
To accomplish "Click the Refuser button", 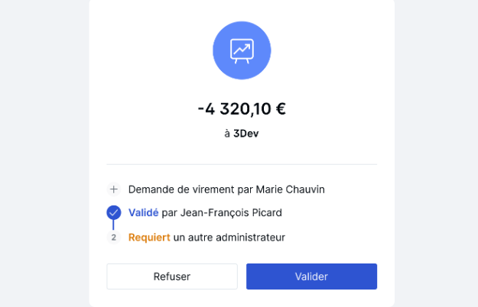I will tap(172, 276).
